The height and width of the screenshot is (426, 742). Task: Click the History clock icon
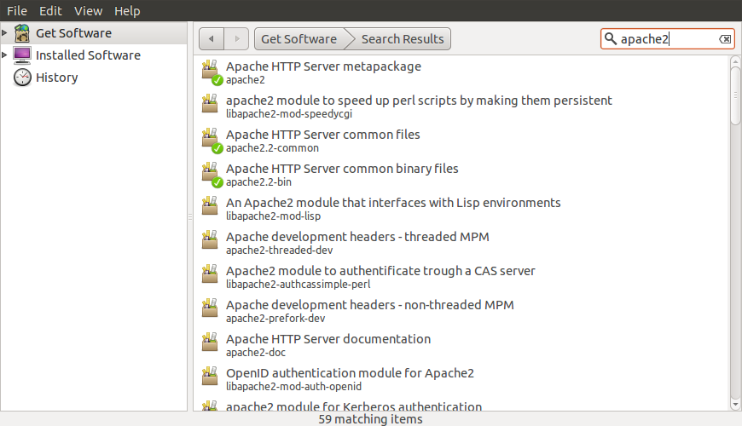click(x=22, y=78)
